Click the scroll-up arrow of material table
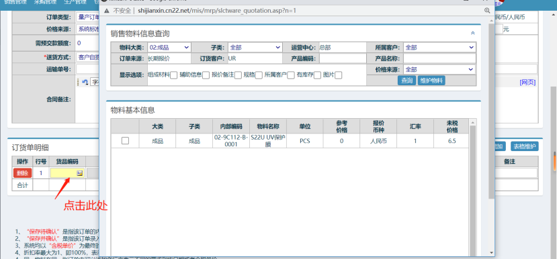The width and height of the screenshot is (557, 259). 472,123
